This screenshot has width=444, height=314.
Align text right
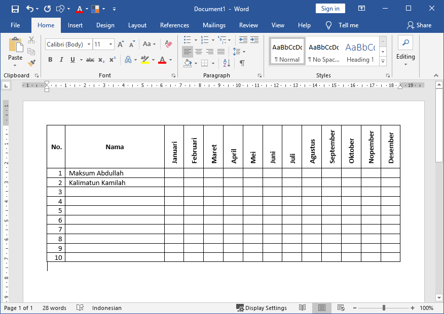click(210, 52)
